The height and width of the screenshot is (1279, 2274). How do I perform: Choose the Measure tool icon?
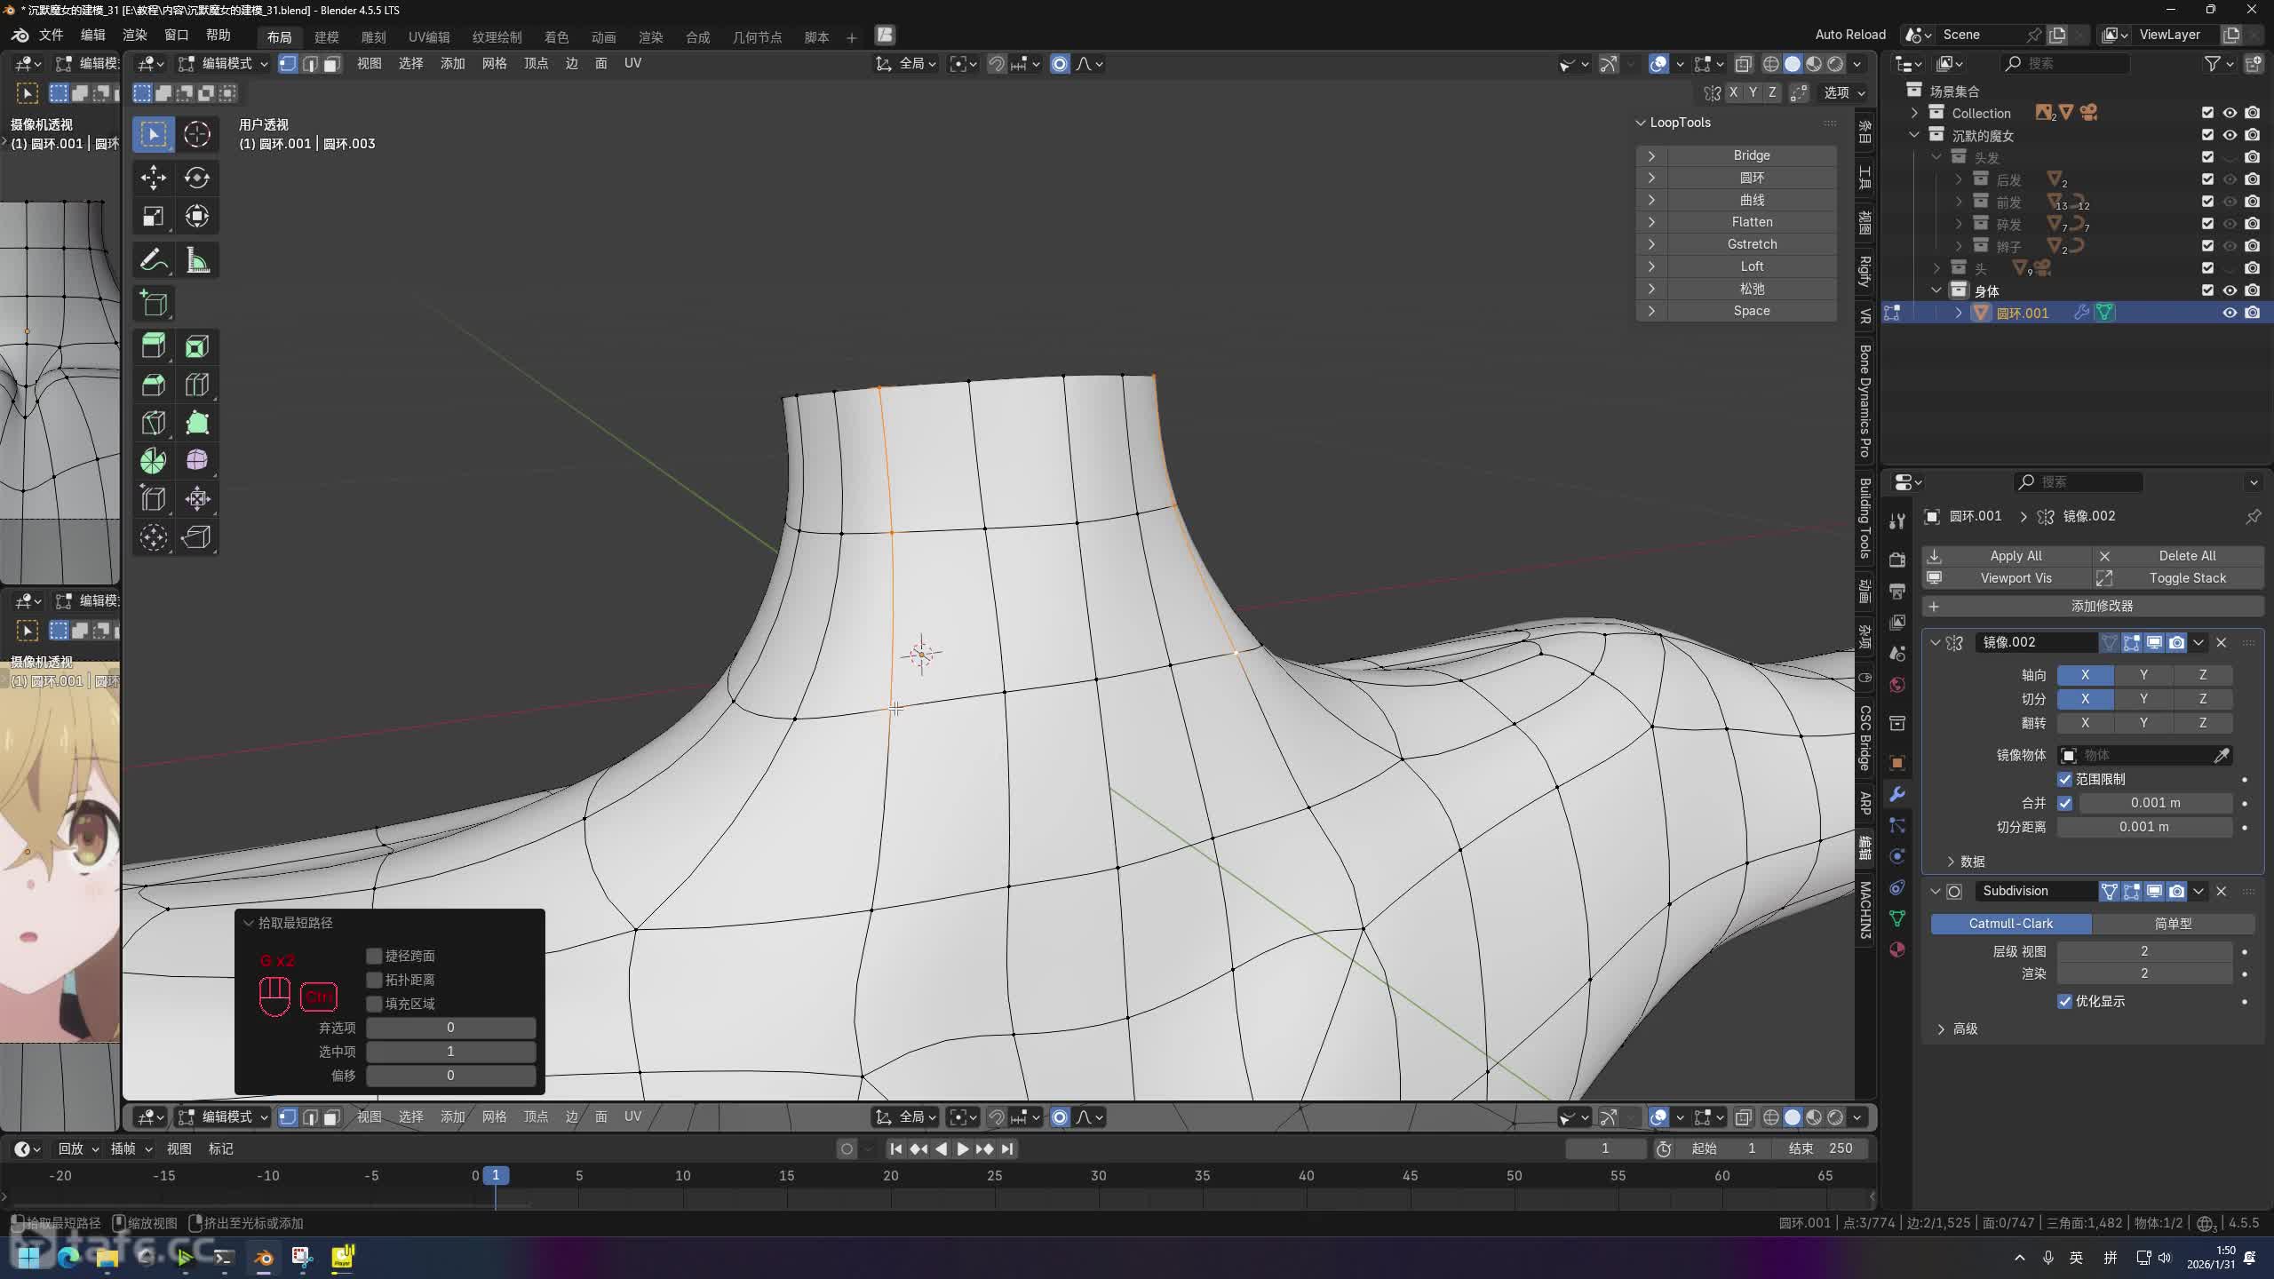tap(196, 260)
